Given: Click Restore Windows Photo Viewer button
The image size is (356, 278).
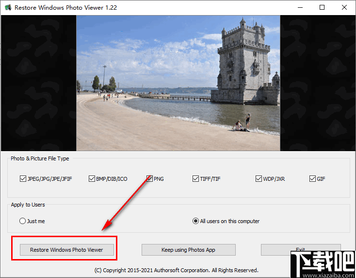Looking at the screenshot, I should coord(67,250).
